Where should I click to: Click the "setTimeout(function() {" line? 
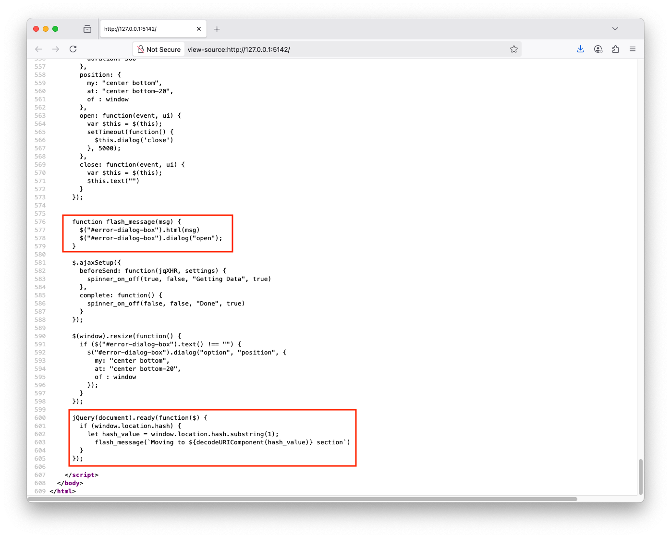[x=130, y=132]
